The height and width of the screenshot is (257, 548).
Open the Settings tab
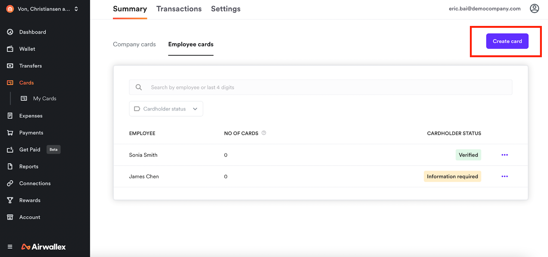pyautogui.click(x=225, y=9)
